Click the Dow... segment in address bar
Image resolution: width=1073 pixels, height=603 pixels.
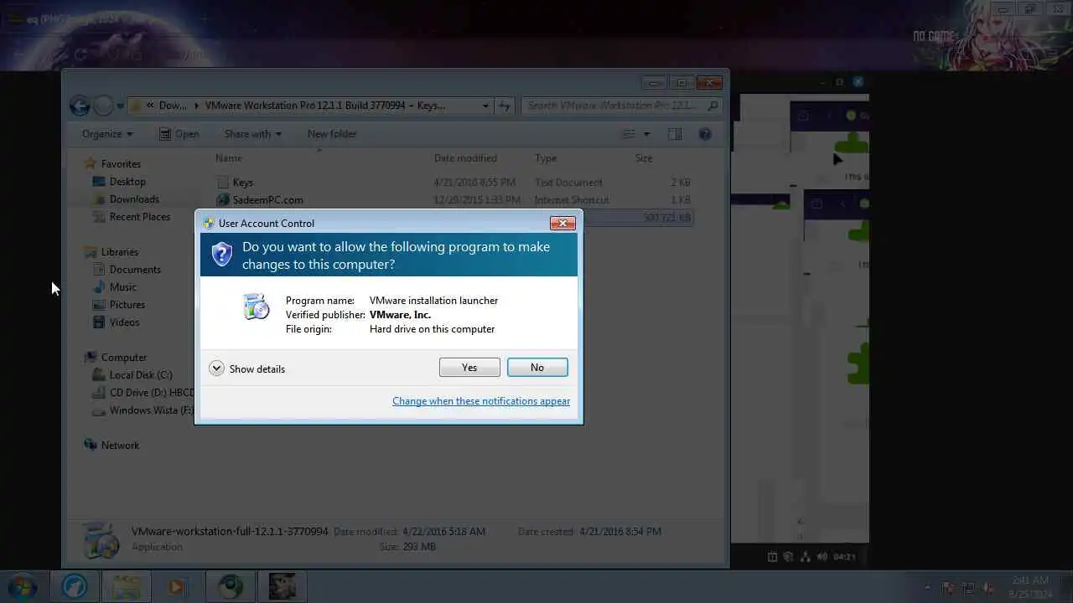173,106
